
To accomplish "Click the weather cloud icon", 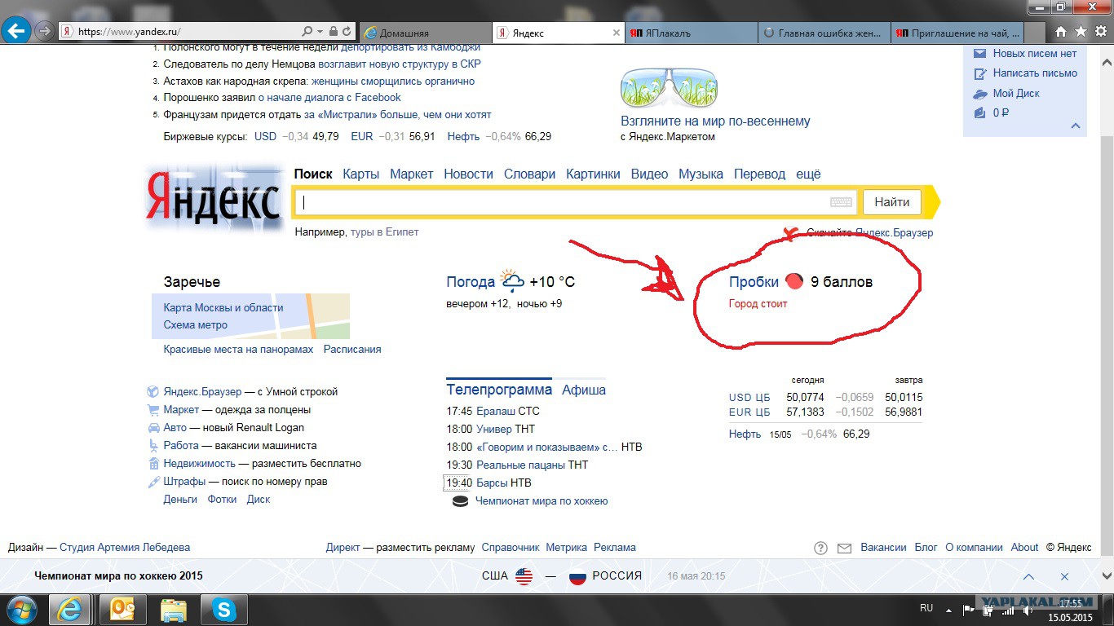I will 512,282.
